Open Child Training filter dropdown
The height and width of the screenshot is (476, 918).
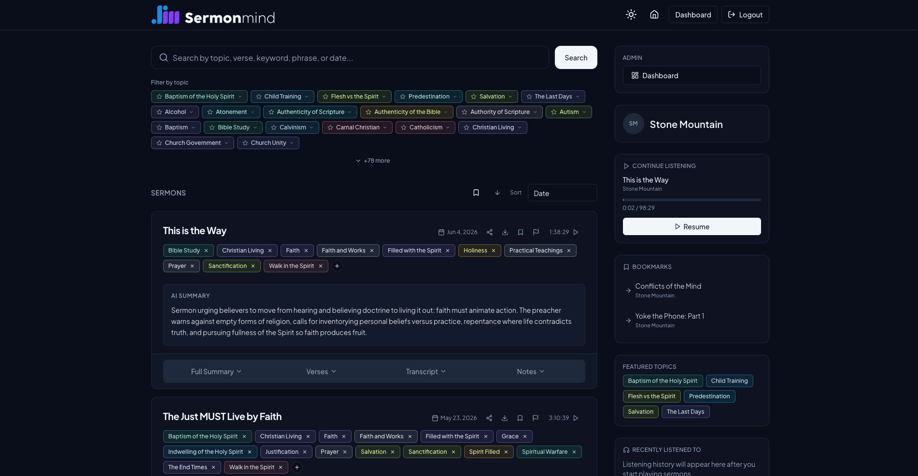pyautogui.click(x=306, y=97)
